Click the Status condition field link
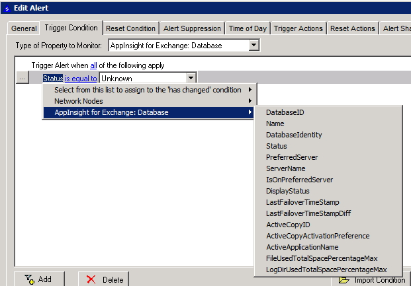This screenshot has width=411, height=286. pos(53,79)
